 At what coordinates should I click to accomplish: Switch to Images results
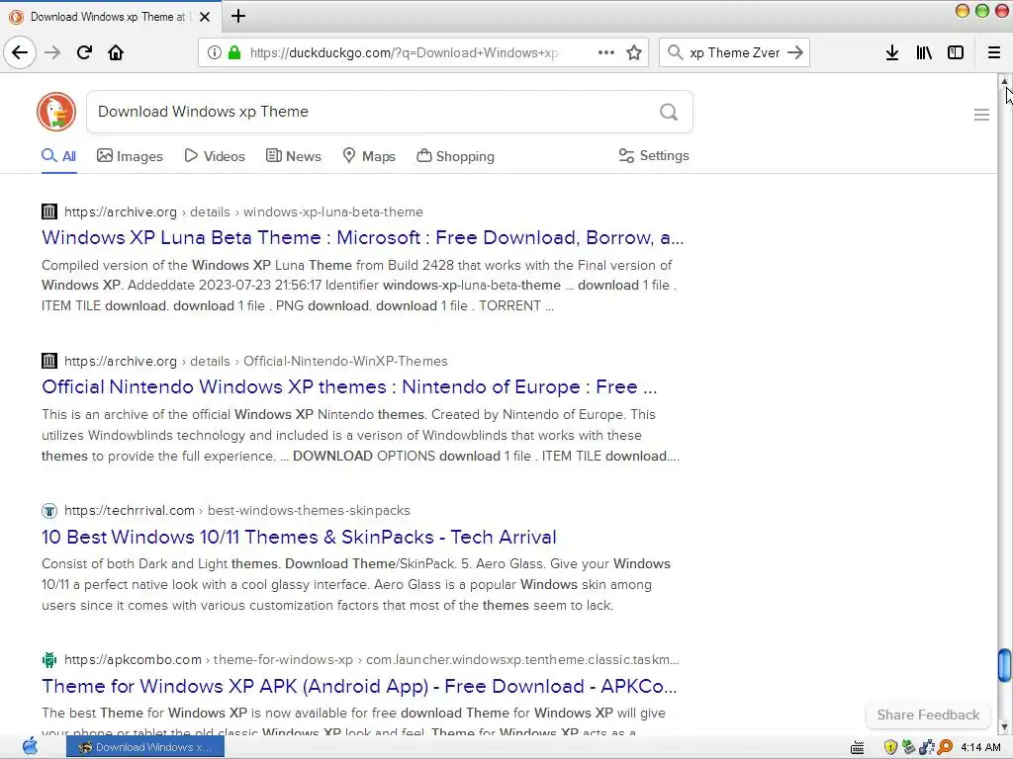(130, 156)
